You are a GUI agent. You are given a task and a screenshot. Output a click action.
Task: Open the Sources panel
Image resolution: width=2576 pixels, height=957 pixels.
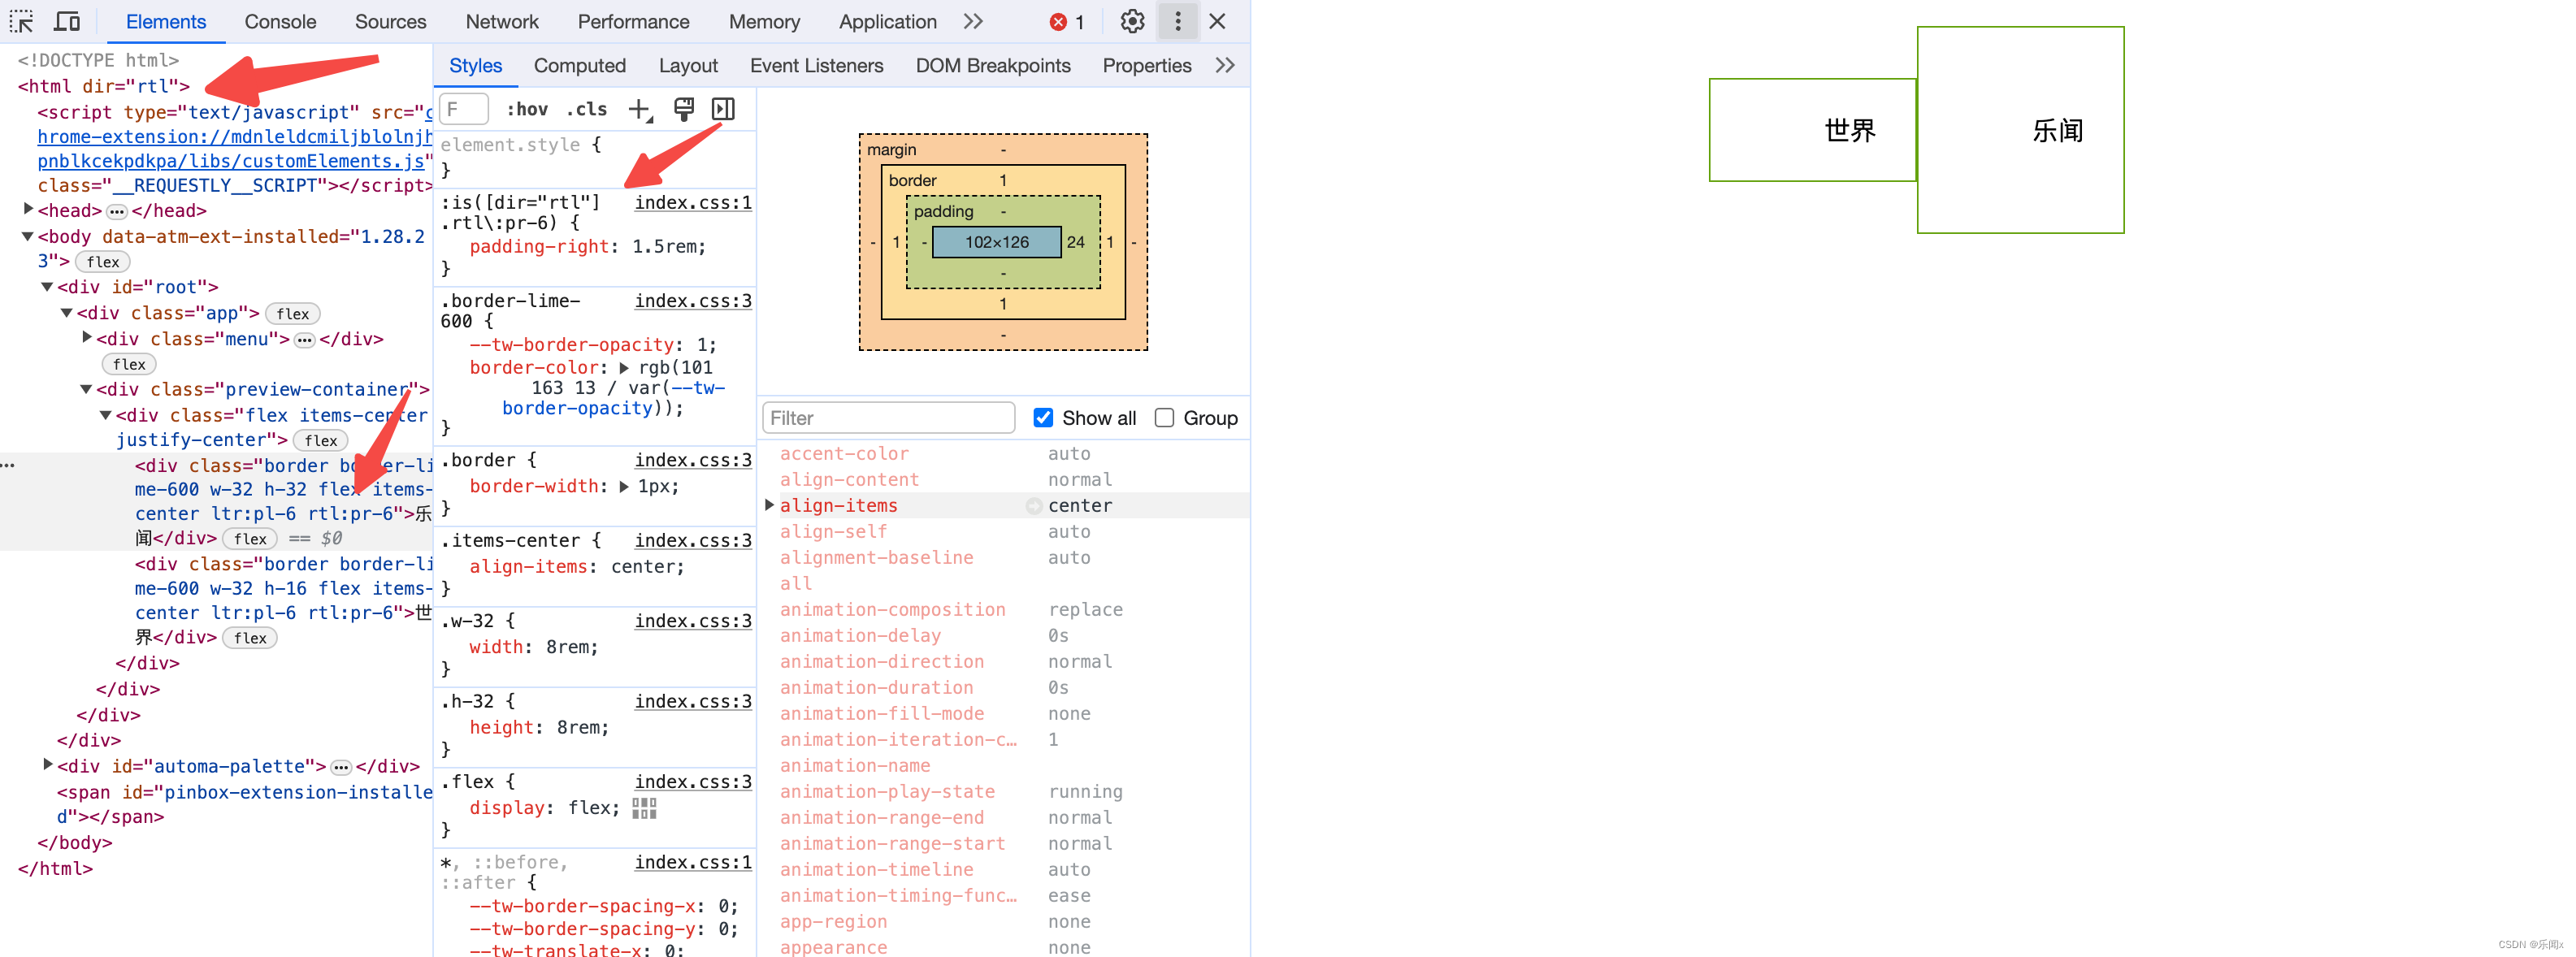click(390, 21)
